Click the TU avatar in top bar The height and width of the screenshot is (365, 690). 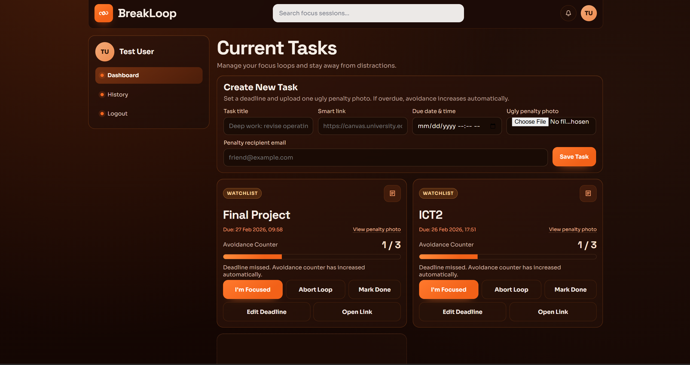(x=588, y=13)
